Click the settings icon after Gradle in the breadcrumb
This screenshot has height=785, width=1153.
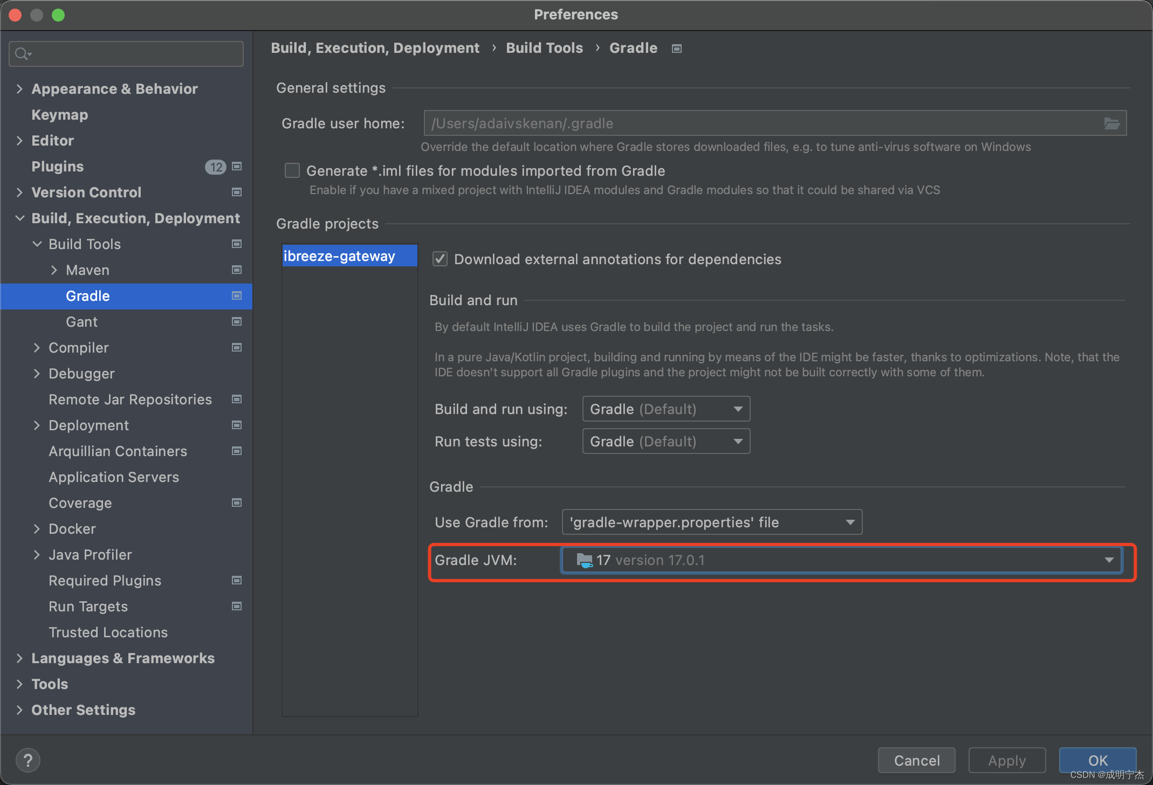[676, 48]
